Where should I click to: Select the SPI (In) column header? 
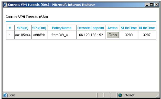click(23, 28)
